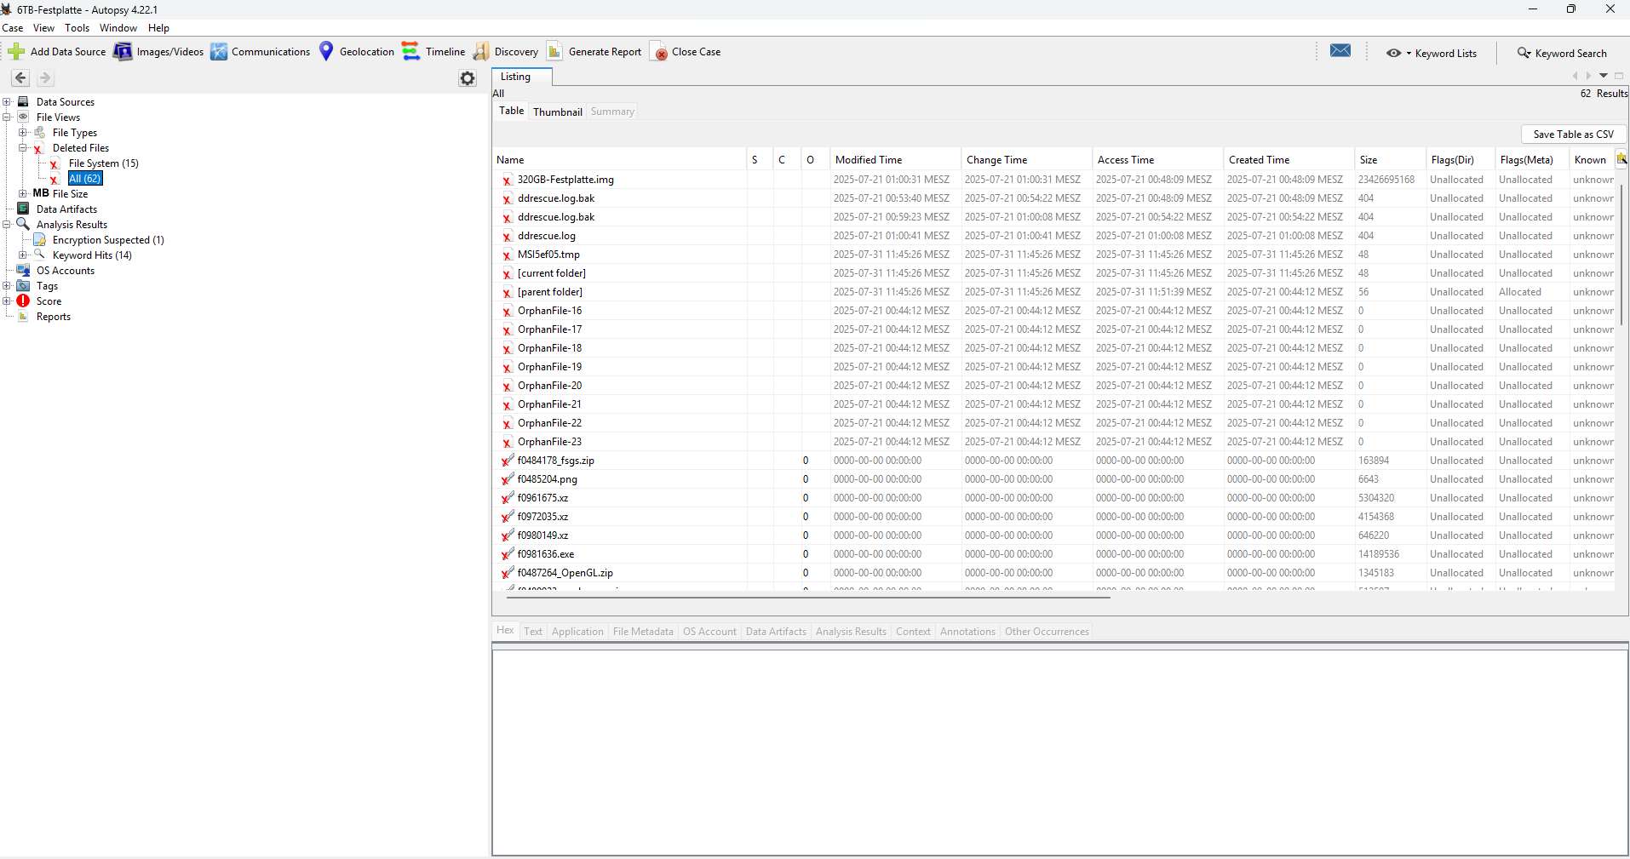Open the Keyword Search panel
The image size is (1630, 859).
(1562, 53)
